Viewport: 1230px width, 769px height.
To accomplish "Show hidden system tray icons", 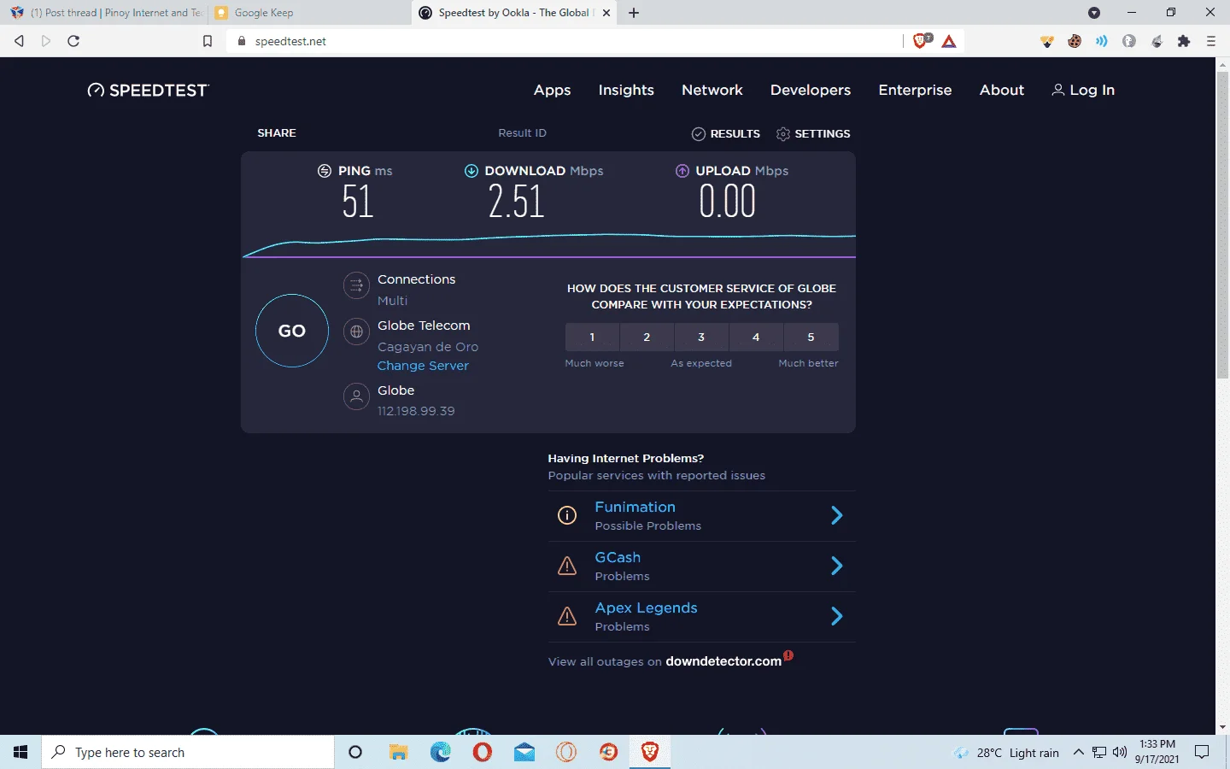I will click(1078, 753).
